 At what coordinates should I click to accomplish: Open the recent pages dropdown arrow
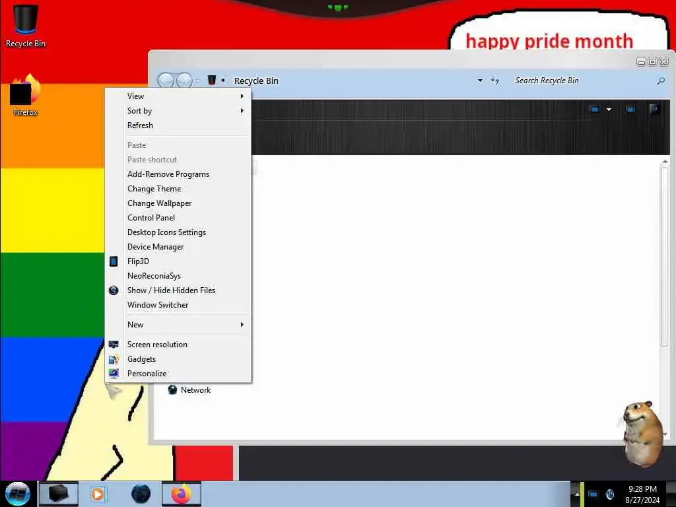click(x=197, y=81)
